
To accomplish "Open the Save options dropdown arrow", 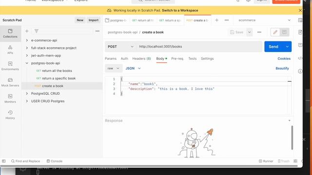I will tap(249, 32).
